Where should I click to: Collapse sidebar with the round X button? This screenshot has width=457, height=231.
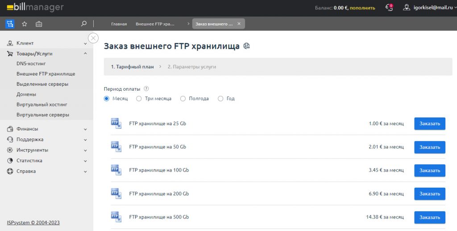point(93,38)
